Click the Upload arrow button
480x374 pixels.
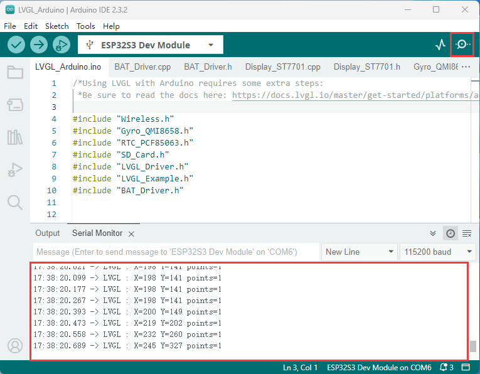click(x=39, y=45)
